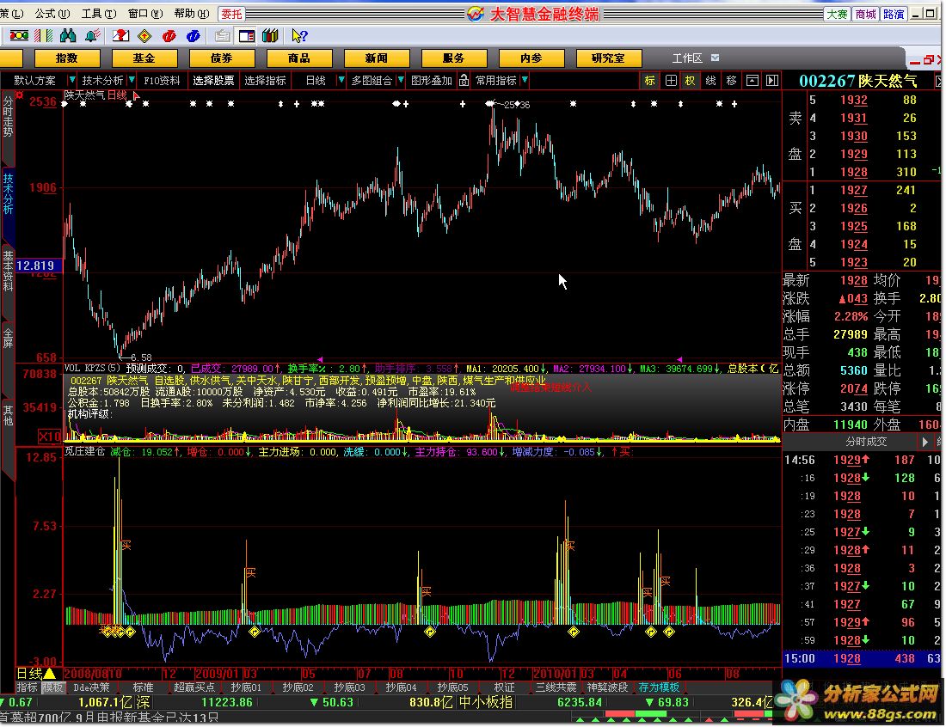Expand the 分时成交 arrow button

click(924, 442)
